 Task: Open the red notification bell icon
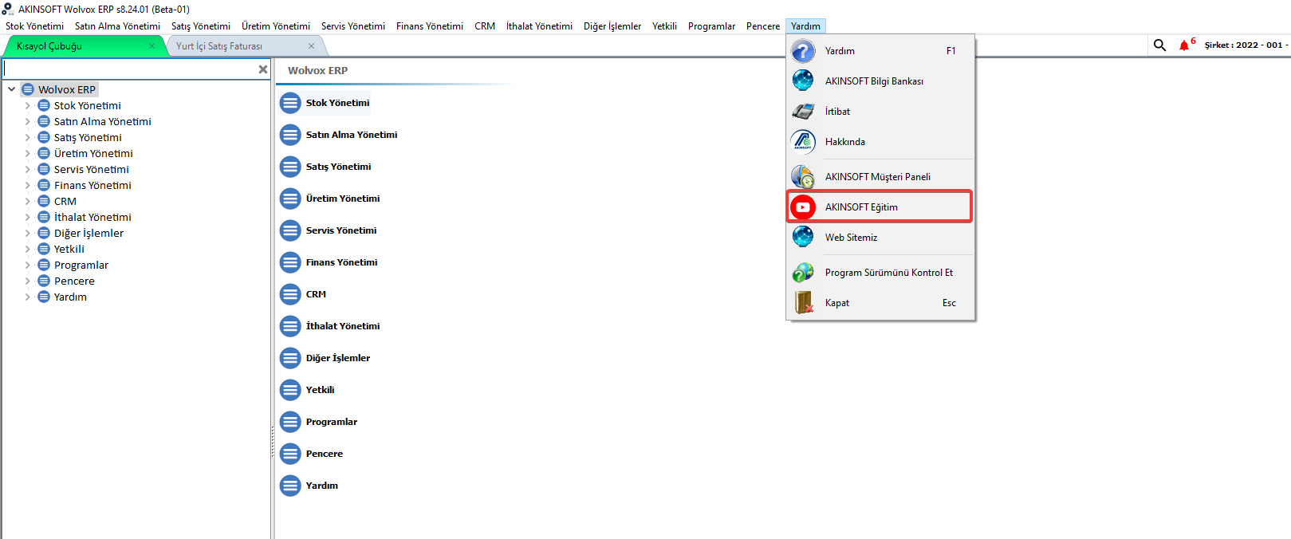point(1184,45)
